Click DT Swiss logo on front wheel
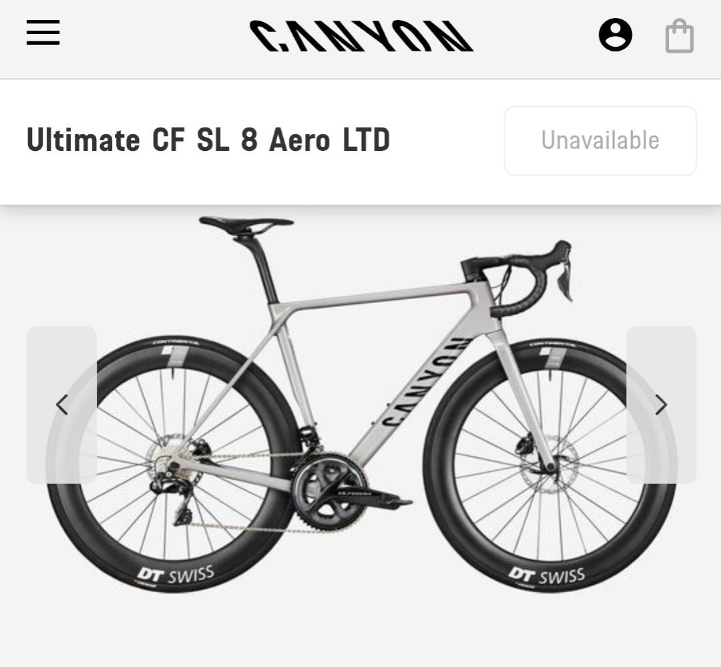Image resolution: width=721 pixels, height=667 pixels. (547, 576)
